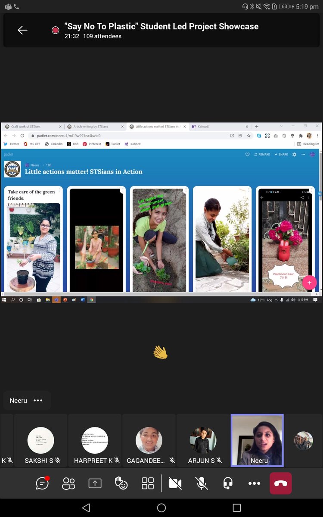Switch meeting views with the grid icon

point(148,483)
